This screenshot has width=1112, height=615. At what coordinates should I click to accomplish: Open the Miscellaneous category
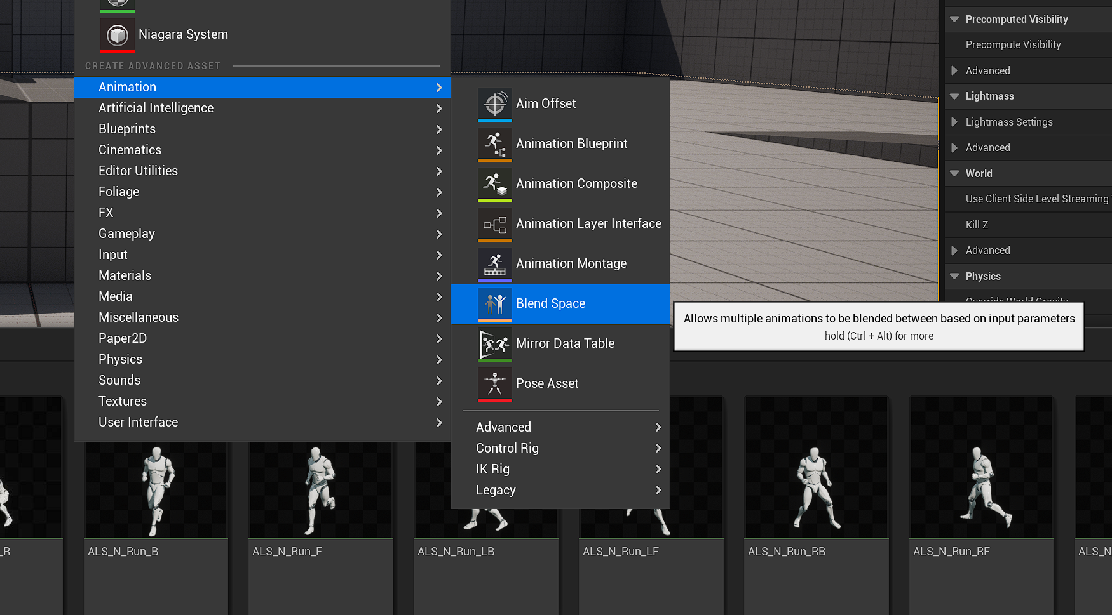(x=262, y=317)
